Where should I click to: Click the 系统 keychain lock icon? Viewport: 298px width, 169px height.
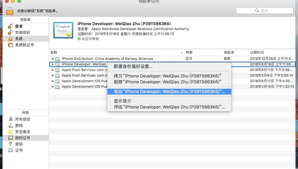click(10, 39)
